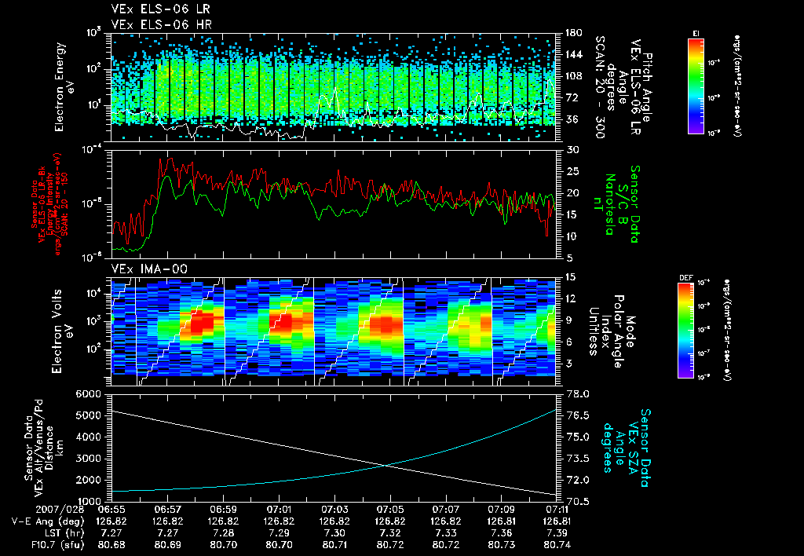Screen dimensions: 804x556
Task: Click the F10.7 value 80.71
Action: coord(334,545)
